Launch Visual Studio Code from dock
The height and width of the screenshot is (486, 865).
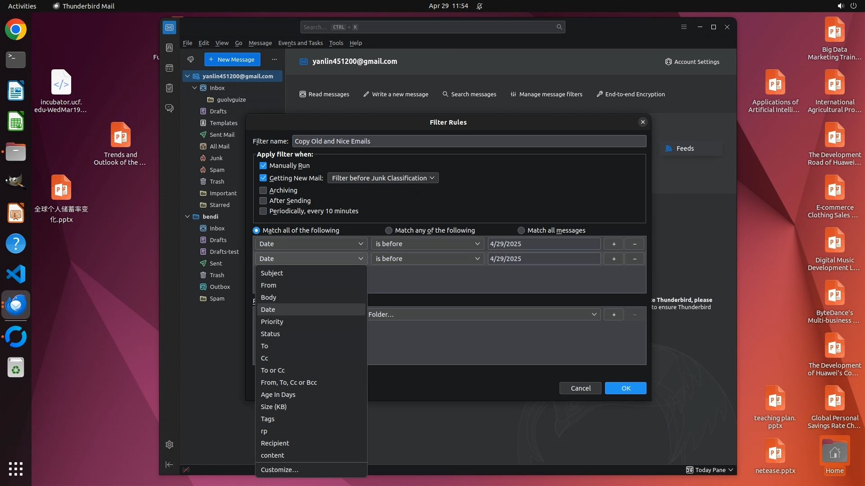16,274
